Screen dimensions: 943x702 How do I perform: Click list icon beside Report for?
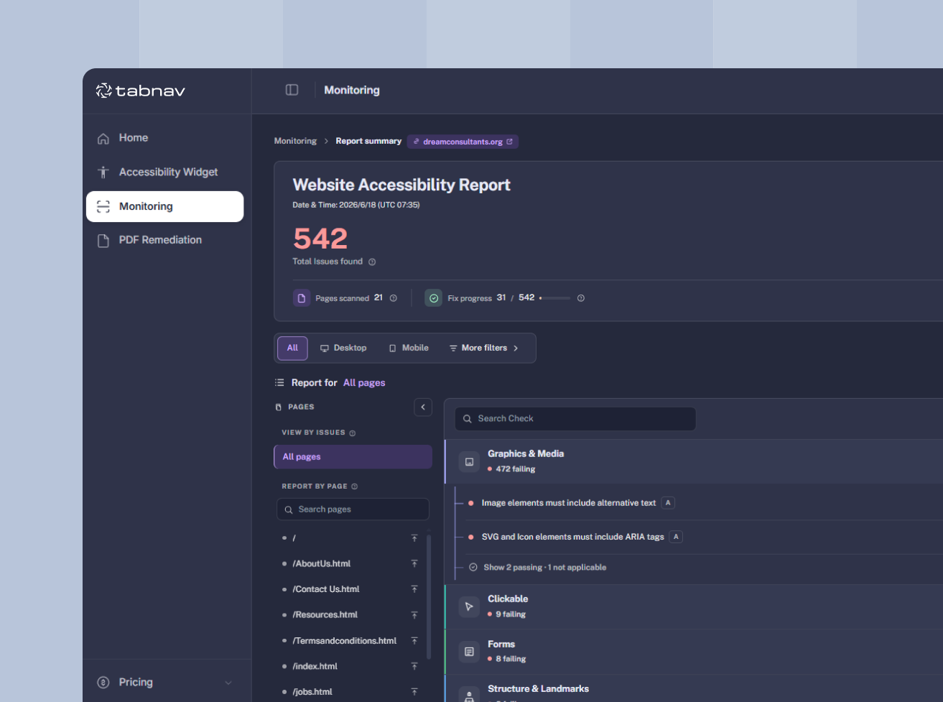coord(279,383)
